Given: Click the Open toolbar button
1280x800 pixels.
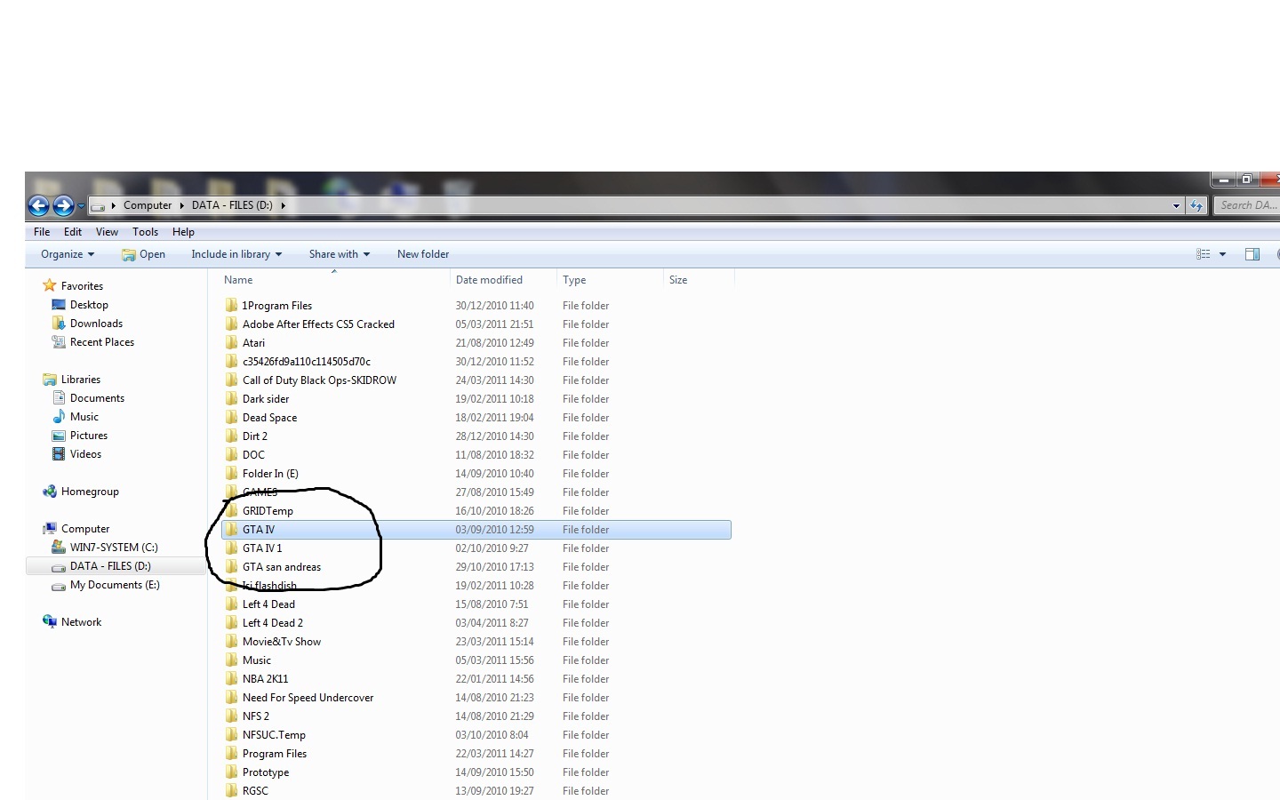Looking at the screenshot, I should pyautogui.click(x=143, y=254).
